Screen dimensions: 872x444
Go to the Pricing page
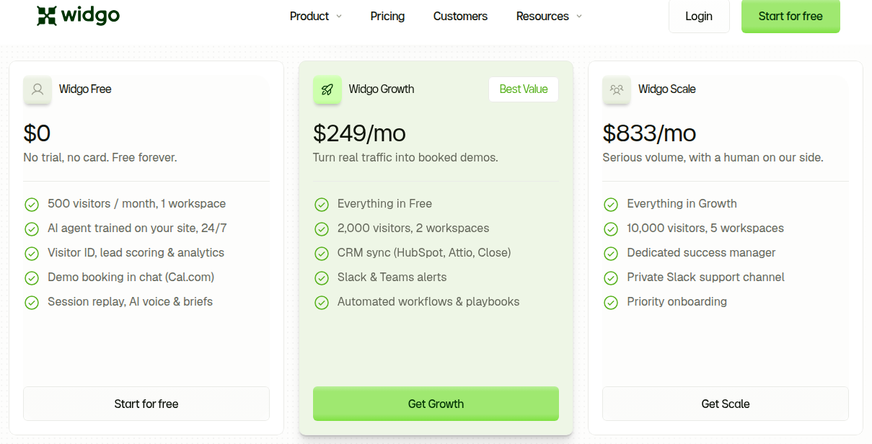coord(387,16)
